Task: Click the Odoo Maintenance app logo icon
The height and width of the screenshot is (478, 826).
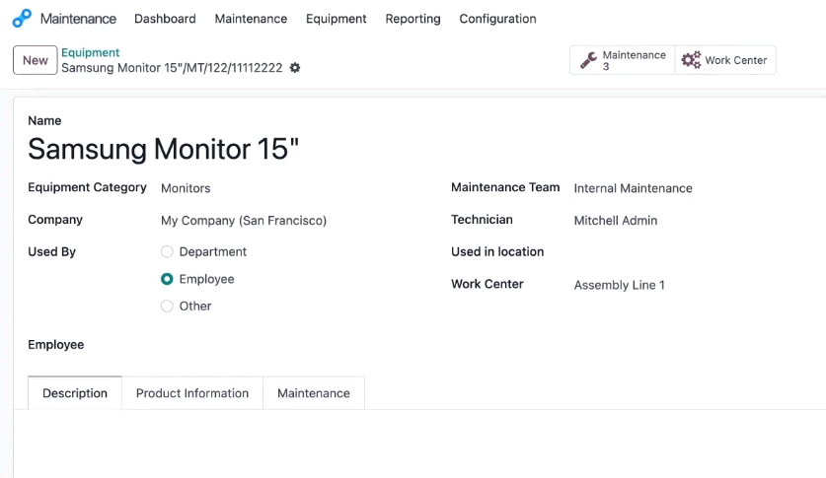Action: pos(22,19)
